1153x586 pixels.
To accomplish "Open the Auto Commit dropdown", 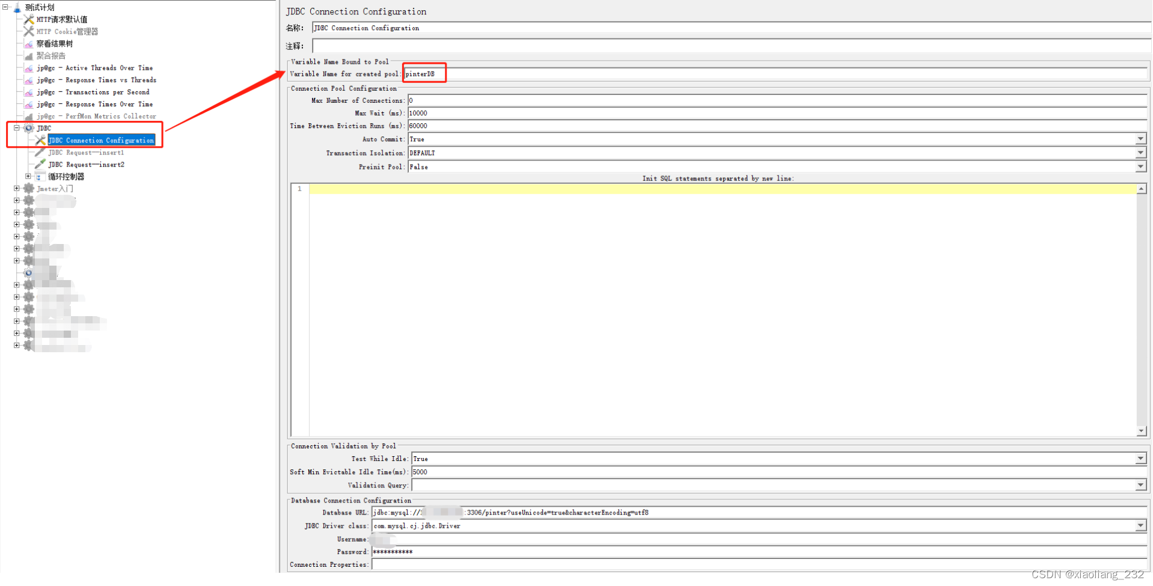I will coord(1140,139).
